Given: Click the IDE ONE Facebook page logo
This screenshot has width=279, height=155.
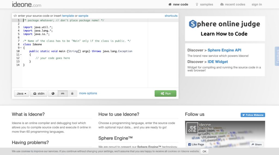Looking at the screenshot, I should click(x=192, y=128).
